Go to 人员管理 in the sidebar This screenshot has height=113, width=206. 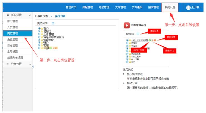12,27
